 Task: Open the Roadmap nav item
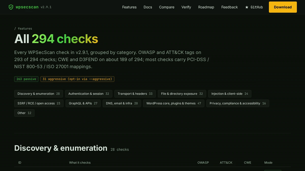coord(206,7)
